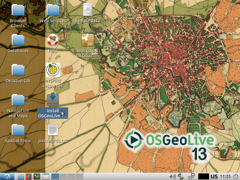The image size is (240, 180).
Task: Click the 11:25 clock
Action: point(225,176)
